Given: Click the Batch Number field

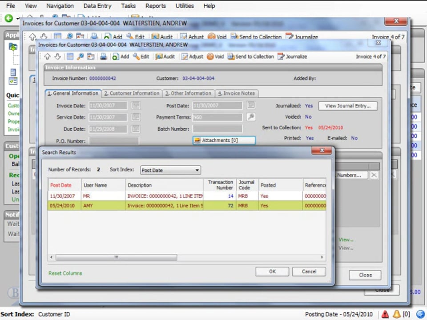Looking at the screenshot, I should click(218, 129).
